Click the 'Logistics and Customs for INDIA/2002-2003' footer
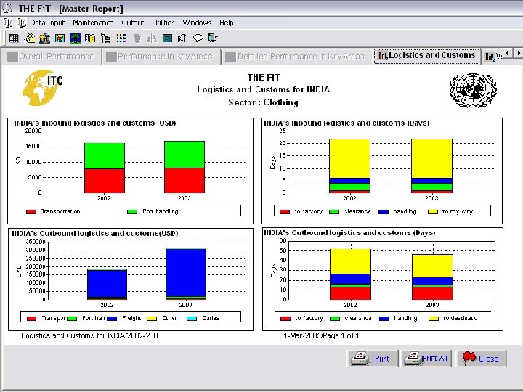The height and width of the screenshot is (392, 523). (92, 335)
